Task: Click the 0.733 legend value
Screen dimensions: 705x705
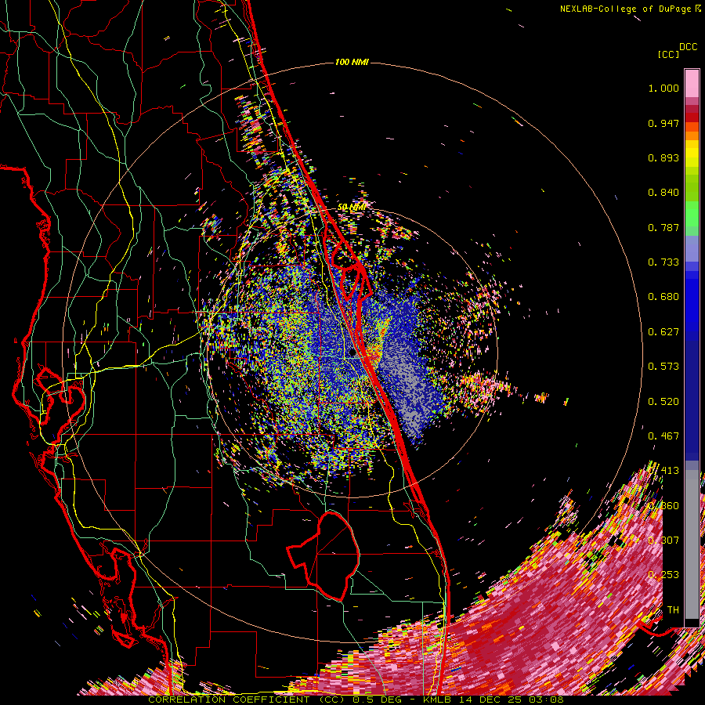Action: [x=663, y=262]
